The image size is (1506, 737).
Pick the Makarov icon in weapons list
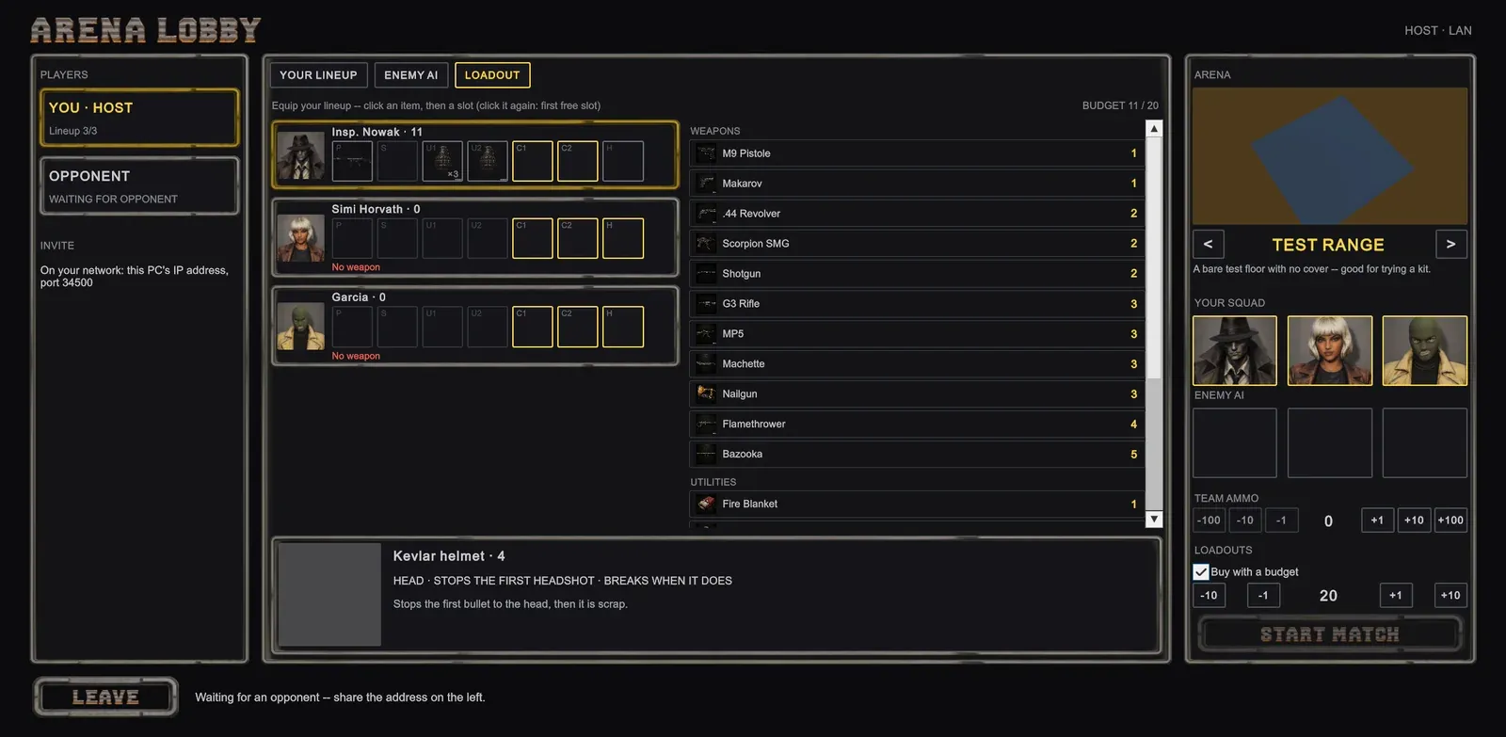[706, 184]
